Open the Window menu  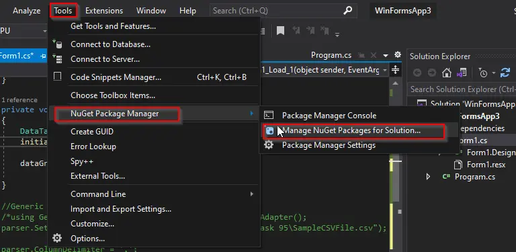pos(151,11)
